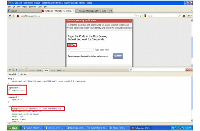Disable the opacity: 0.25 CSS property
Viewport: 200px width, 131px height.
(9, 90)
